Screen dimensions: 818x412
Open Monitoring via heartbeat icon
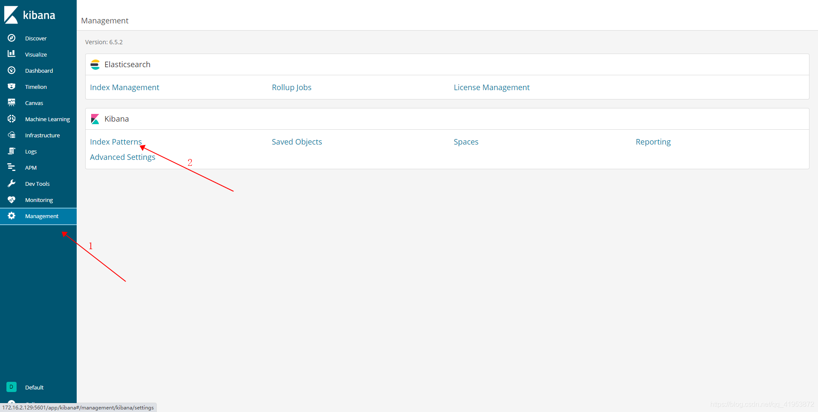[12, 199]
